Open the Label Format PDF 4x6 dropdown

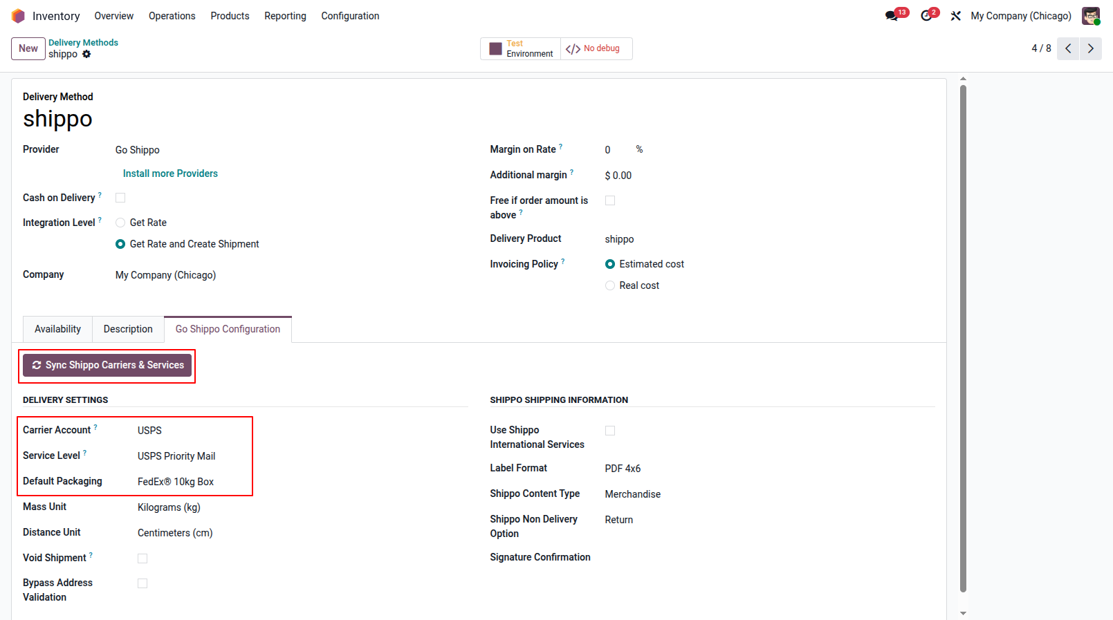[x=769, y=469]
